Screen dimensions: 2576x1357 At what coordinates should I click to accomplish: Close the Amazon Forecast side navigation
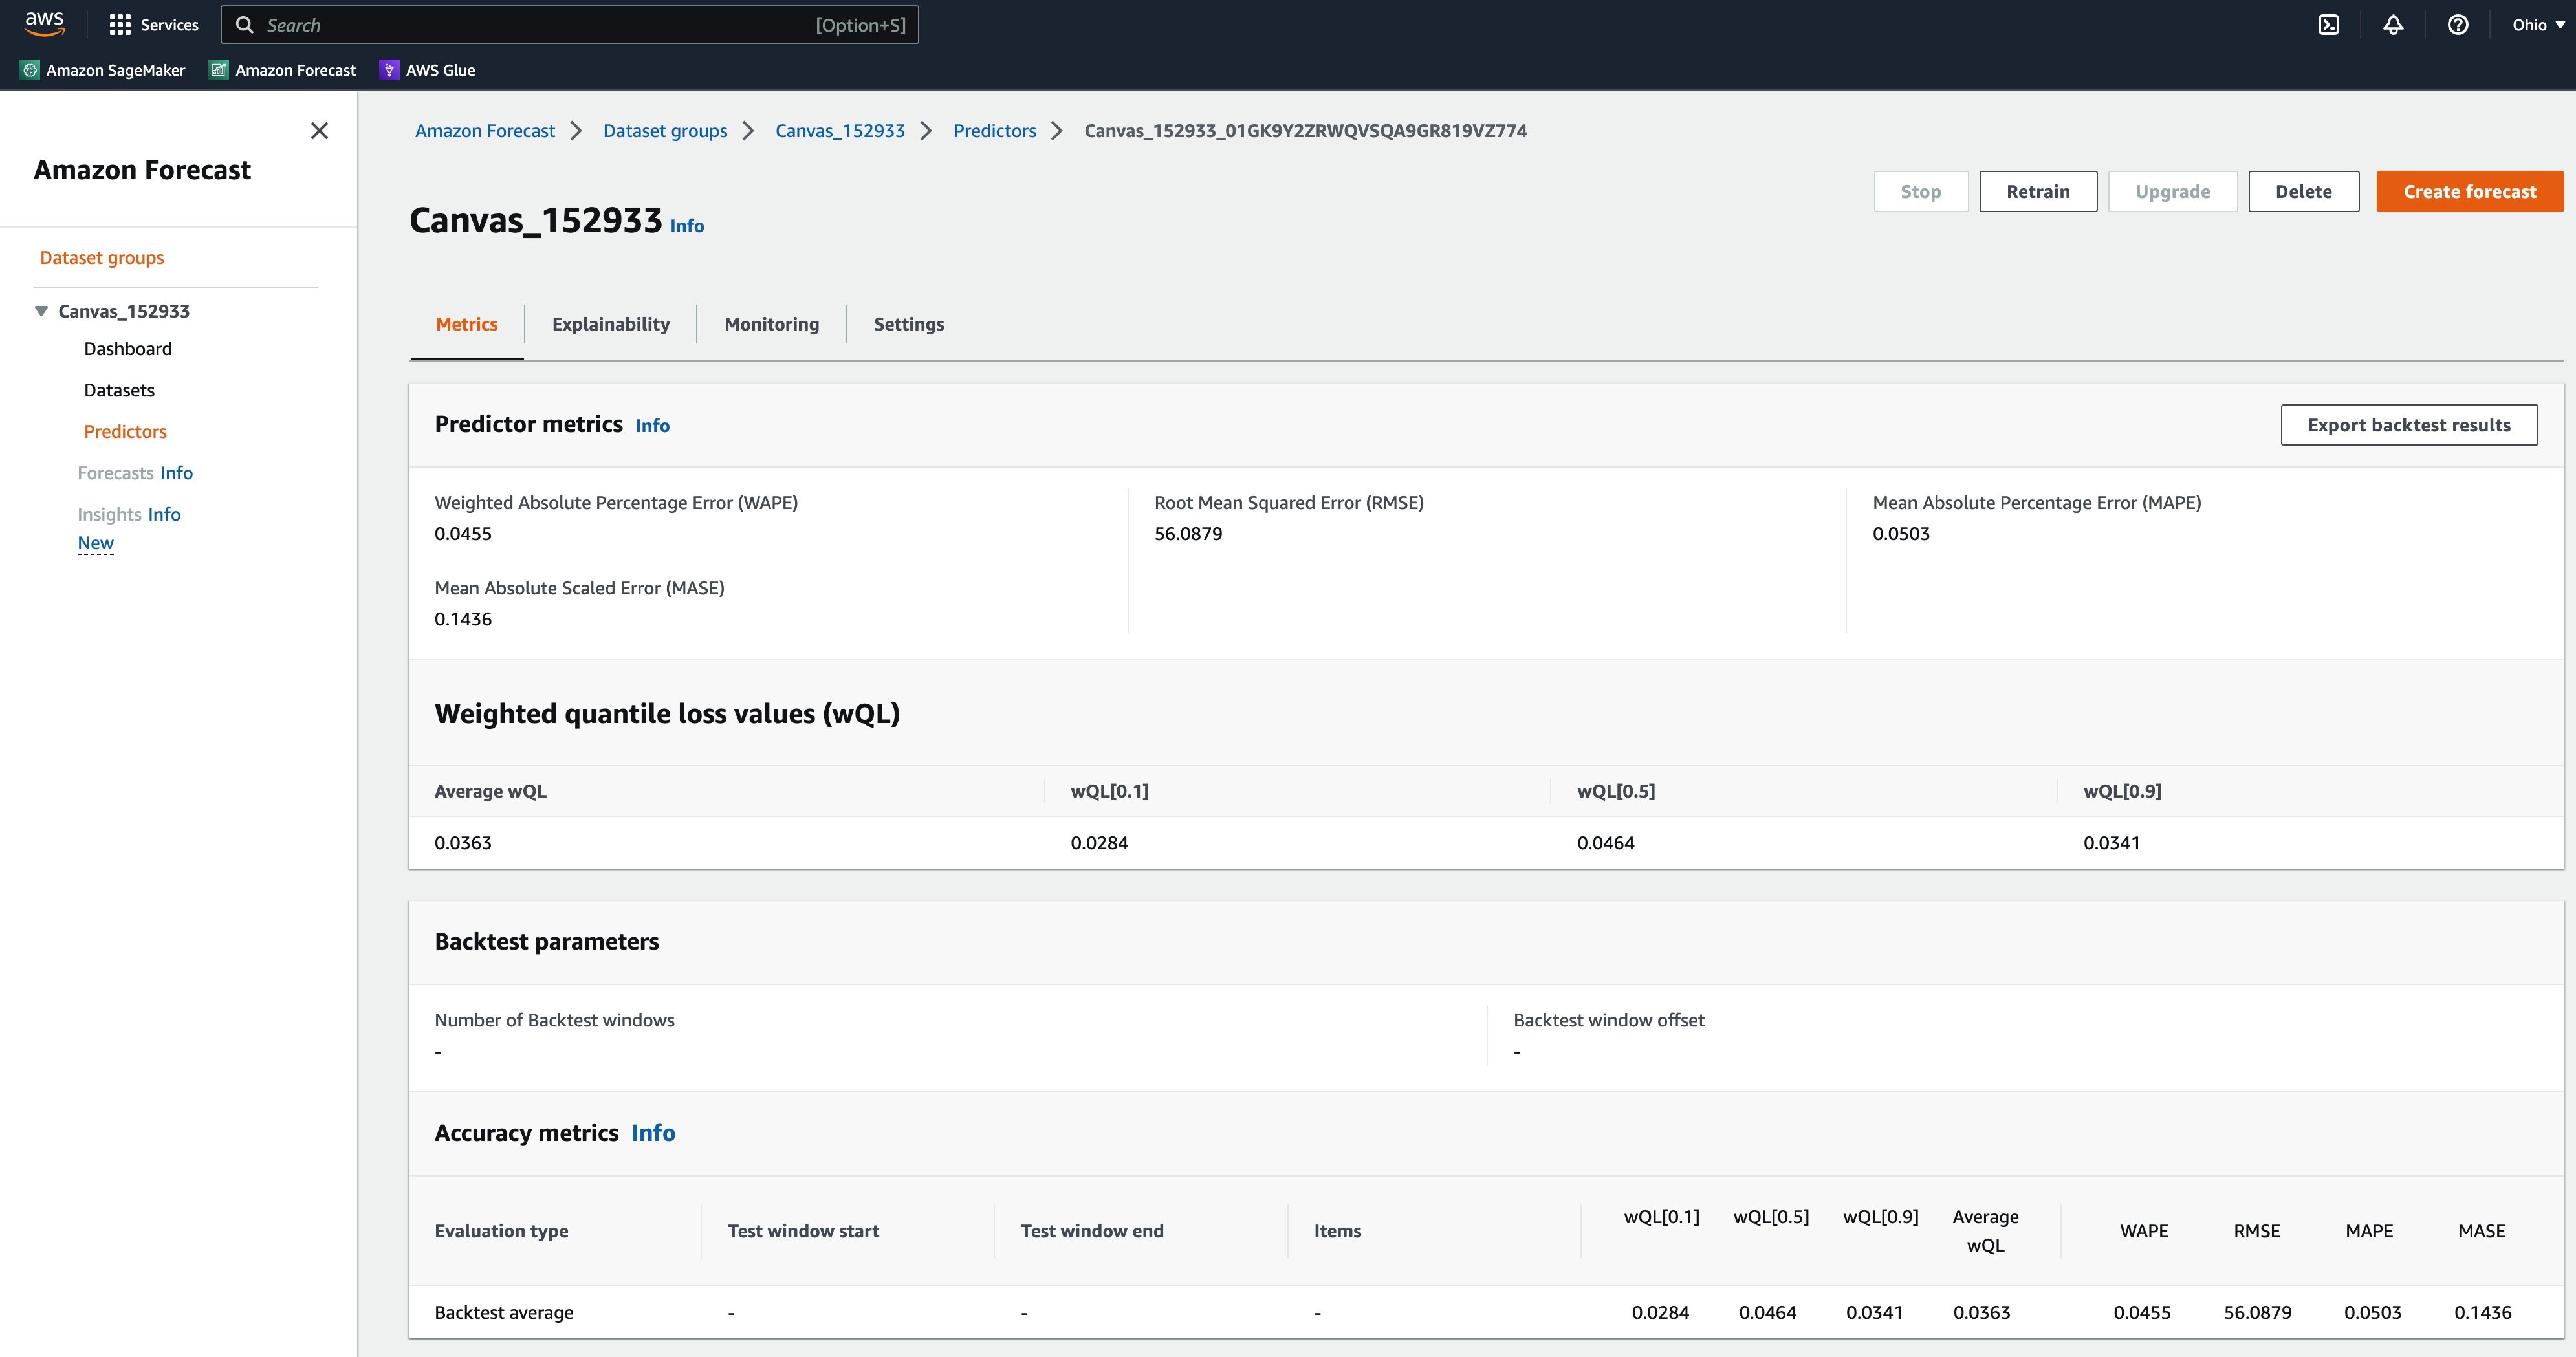click(x=319, y=131)
